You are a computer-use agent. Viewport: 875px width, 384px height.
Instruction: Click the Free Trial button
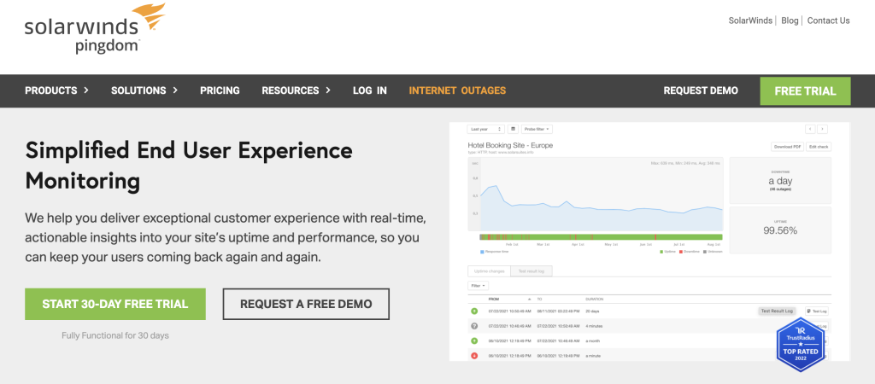point(805,90)
